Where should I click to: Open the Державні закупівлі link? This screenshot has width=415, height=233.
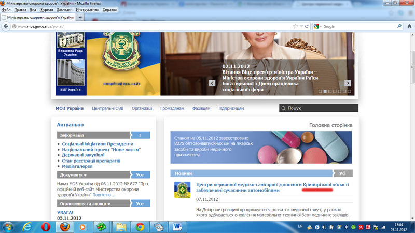(x=83, y=155)
